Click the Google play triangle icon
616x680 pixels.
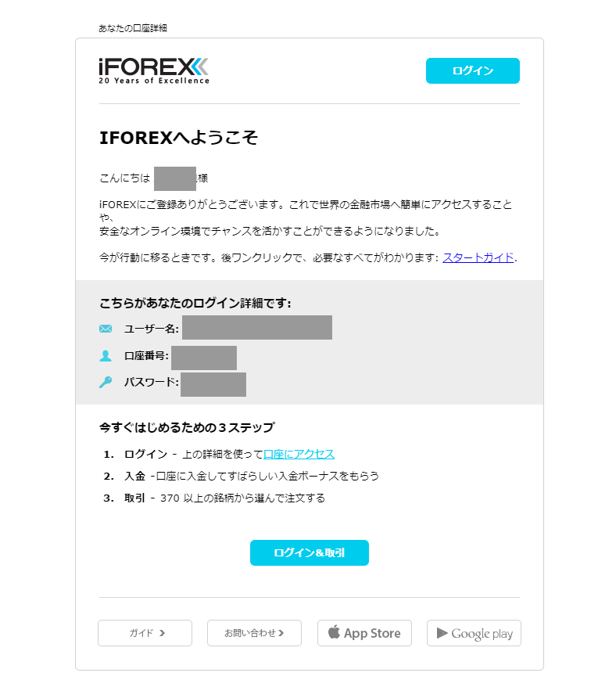(442, 633)
